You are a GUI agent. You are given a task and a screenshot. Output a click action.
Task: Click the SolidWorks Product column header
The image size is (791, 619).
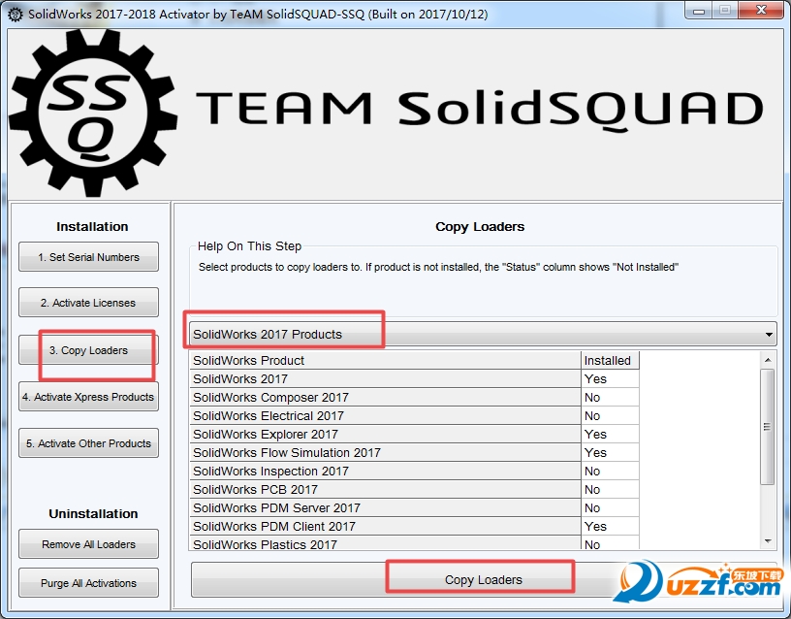(x=386, y=361)
